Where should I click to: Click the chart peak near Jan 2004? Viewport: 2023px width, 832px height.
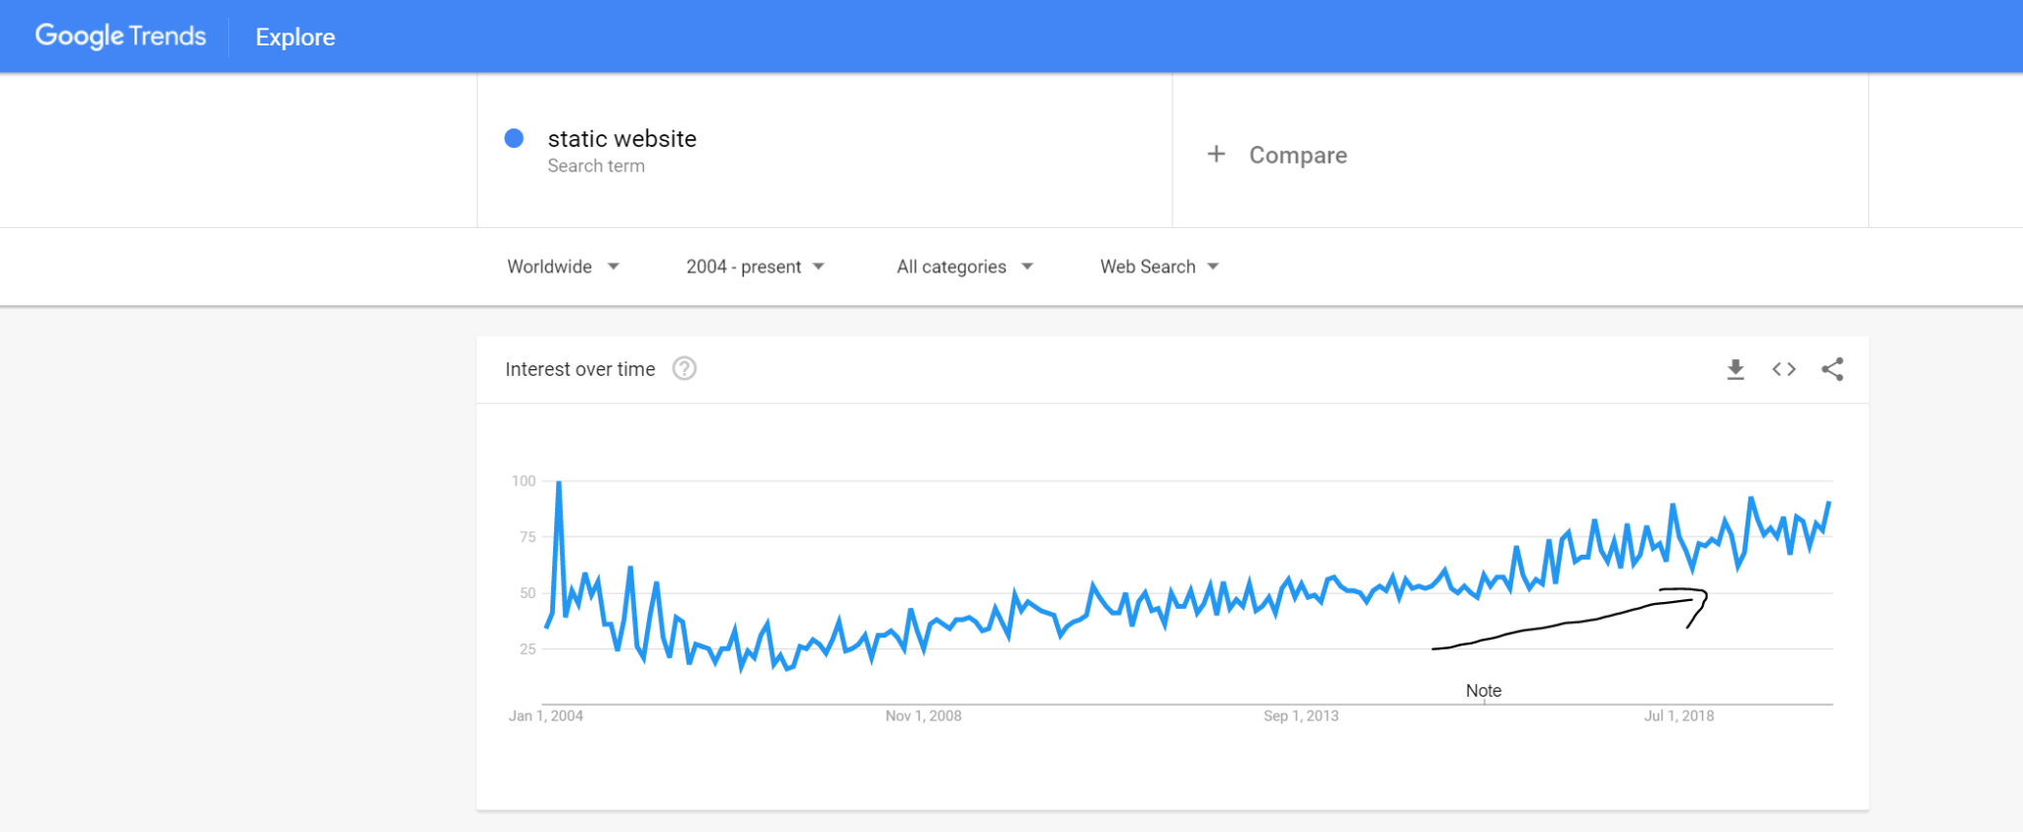[x=557, y=483]
